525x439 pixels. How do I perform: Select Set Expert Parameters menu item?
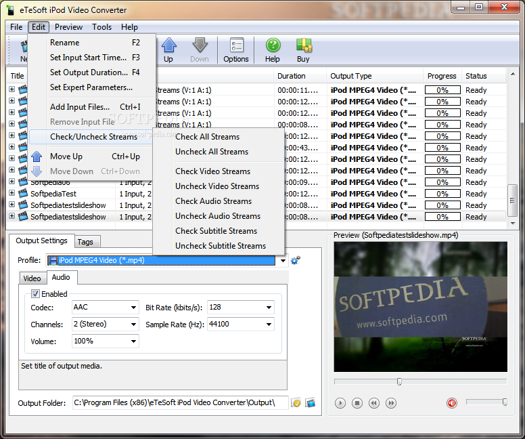click(92, 87)
